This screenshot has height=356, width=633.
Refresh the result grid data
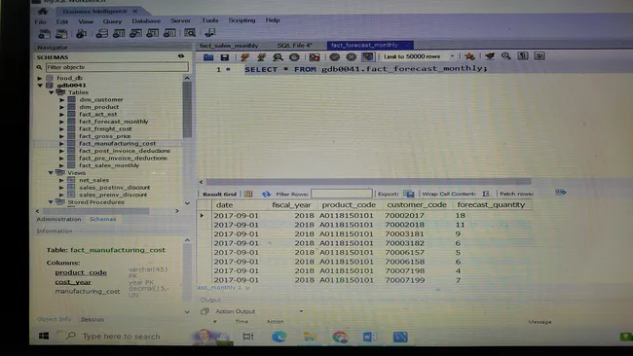pyautogui.click(x=266, y=195)
